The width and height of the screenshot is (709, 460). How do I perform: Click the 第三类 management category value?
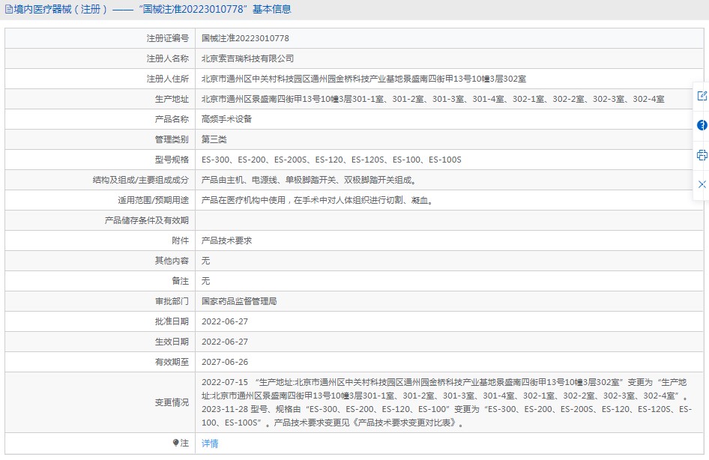[214, 139]
